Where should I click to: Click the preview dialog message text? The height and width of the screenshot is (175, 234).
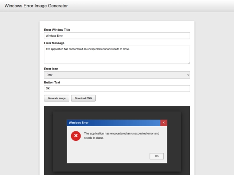point(121,136)
